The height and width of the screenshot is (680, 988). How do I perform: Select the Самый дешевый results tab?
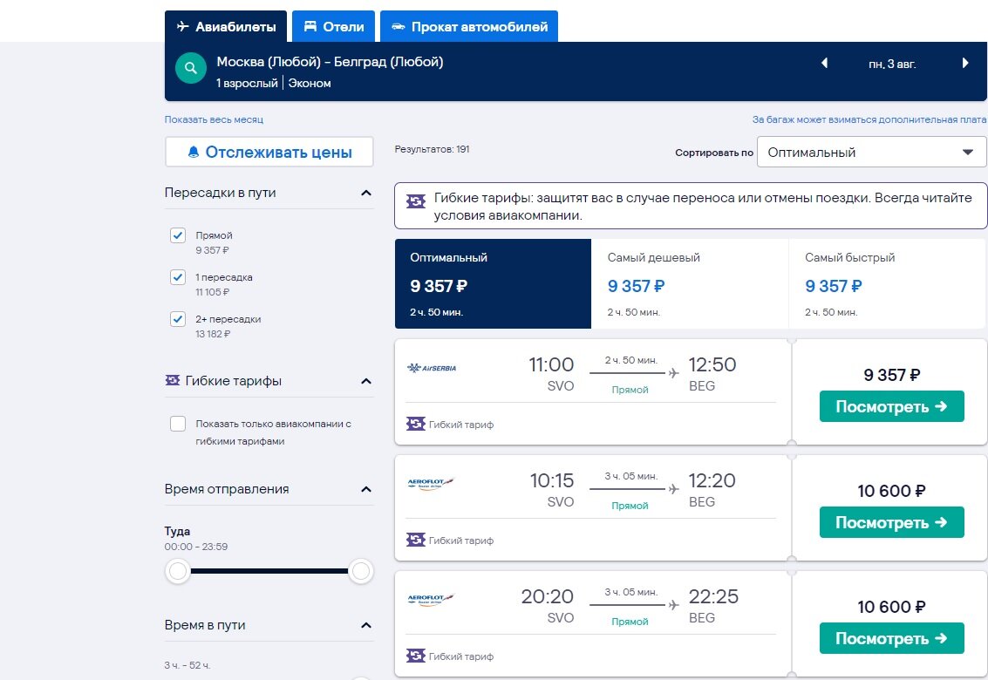click(690, 283)
